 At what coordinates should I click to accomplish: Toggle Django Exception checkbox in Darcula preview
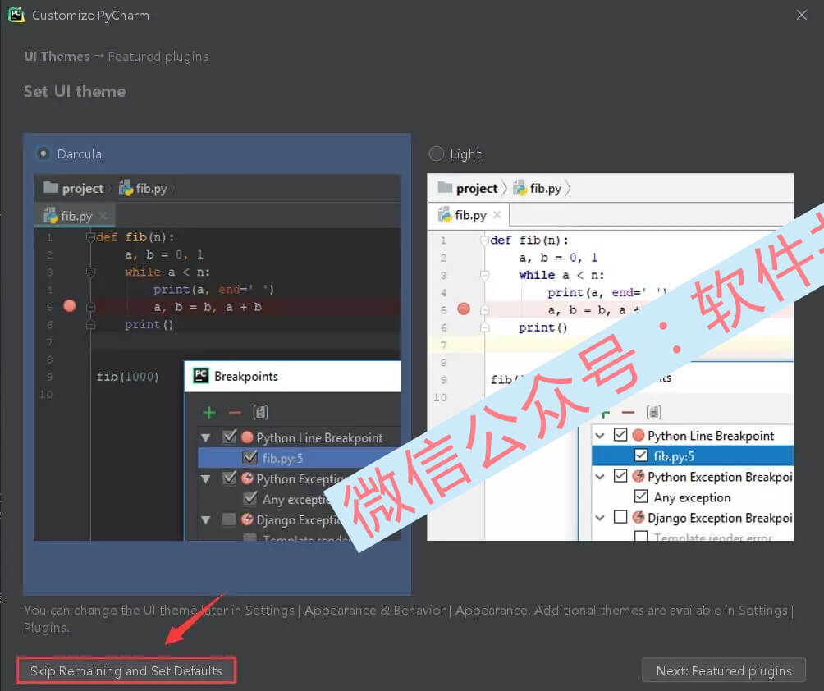pyautogui.click(x=229, y=519)
